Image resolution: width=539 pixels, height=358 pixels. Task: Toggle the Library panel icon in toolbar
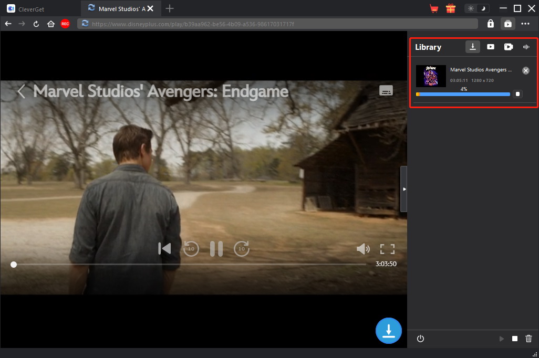(x=507, y=24)
